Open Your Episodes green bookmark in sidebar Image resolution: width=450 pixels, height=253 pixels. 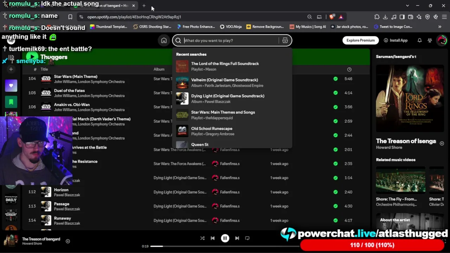(11, 102)
